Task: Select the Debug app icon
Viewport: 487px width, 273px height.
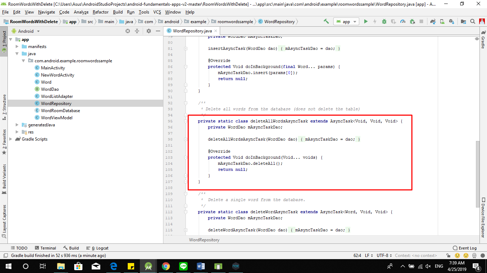Action: tap(384, 21)
